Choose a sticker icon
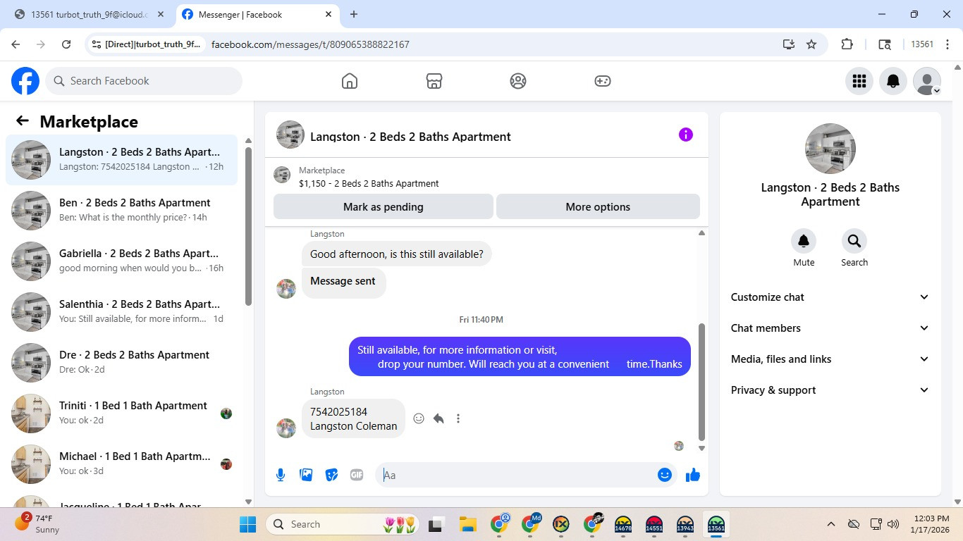This screenshot has width=963, height=541. click(x=331, y=475)
